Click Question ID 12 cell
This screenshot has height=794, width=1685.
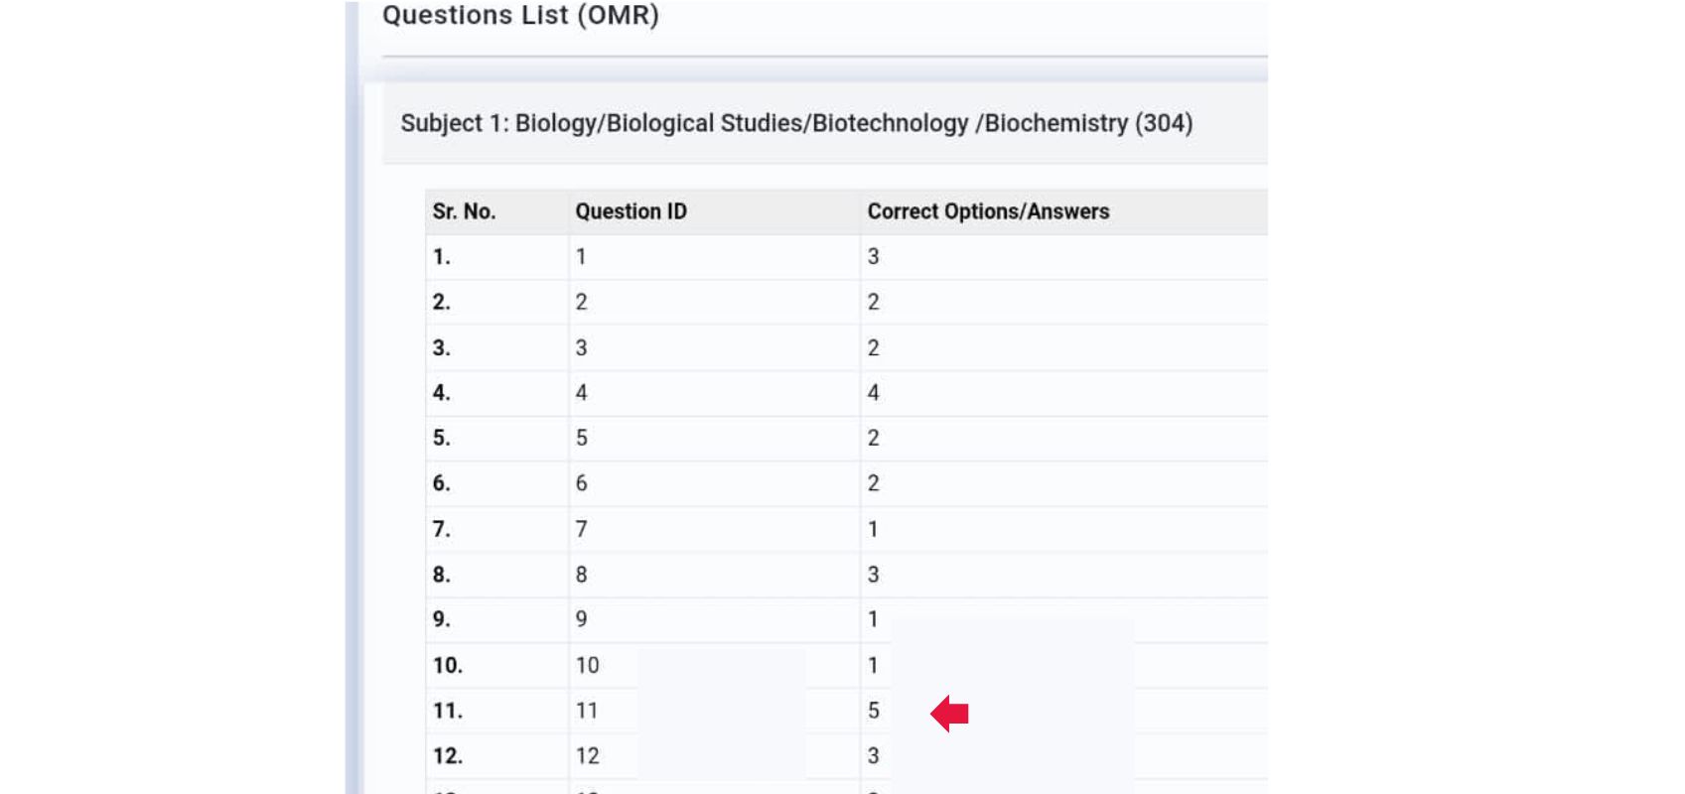pyautogui.click(x=587, y=756)
